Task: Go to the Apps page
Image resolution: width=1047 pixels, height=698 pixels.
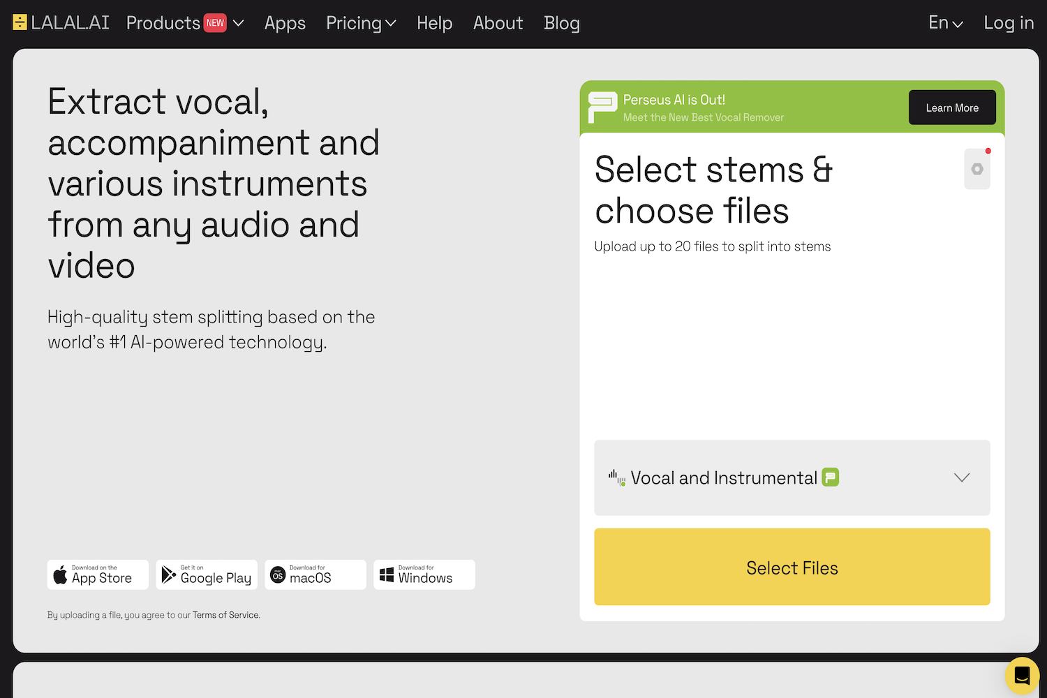Action: 285,23
